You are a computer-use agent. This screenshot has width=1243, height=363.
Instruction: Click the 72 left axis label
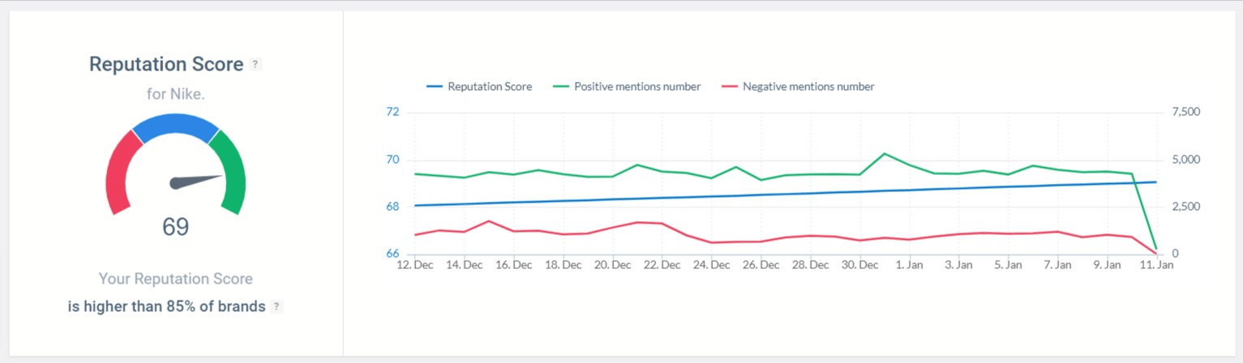point(393,112)
